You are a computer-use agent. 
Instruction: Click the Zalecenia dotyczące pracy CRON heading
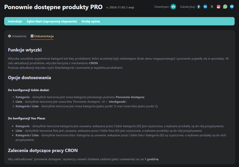(43, 150)
